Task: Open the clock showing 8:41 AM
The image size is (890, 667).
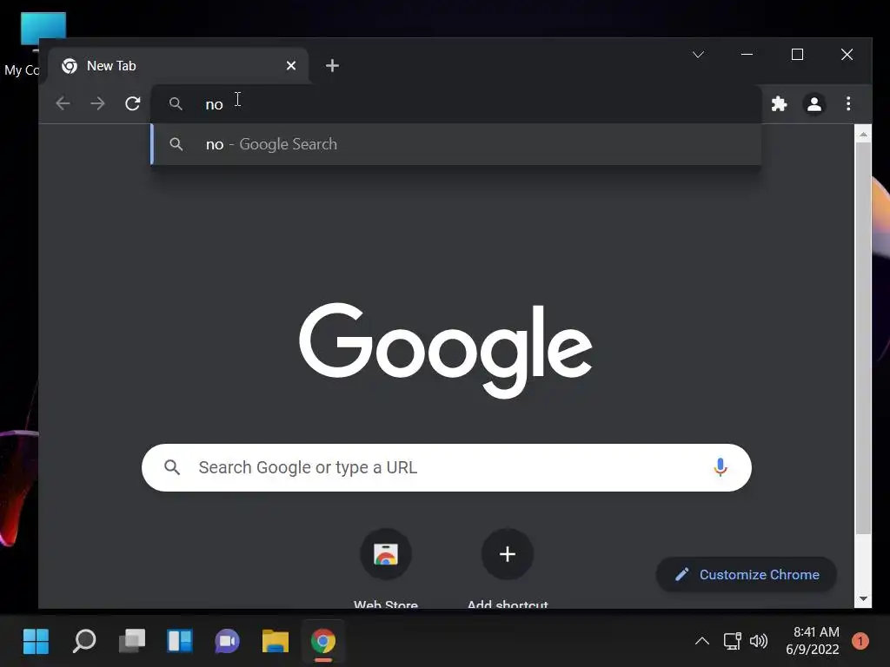Action: [813, 641]
